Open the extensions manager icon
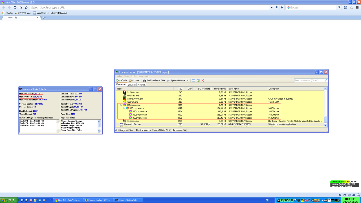 (345, 8)
